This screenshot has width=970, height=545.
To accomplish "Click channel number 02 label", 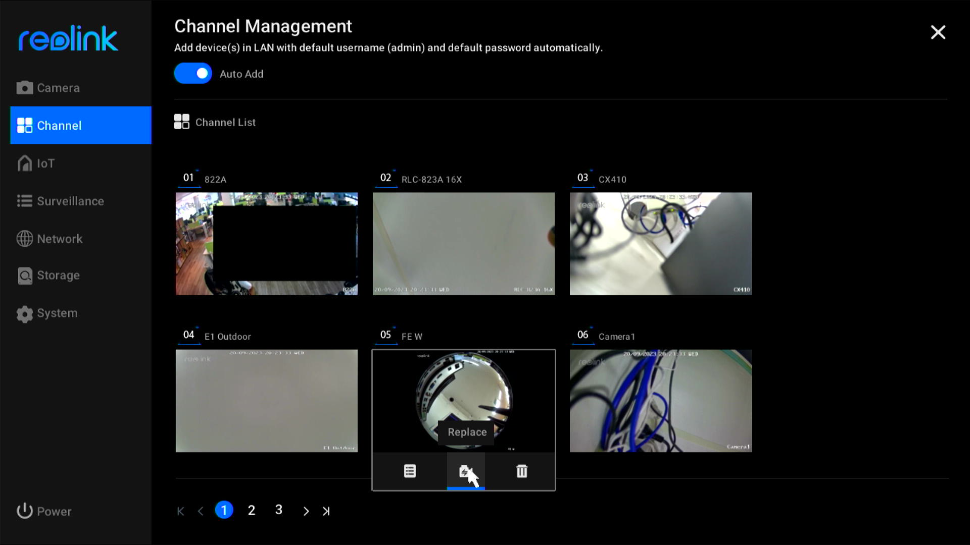I will (385, 178).
